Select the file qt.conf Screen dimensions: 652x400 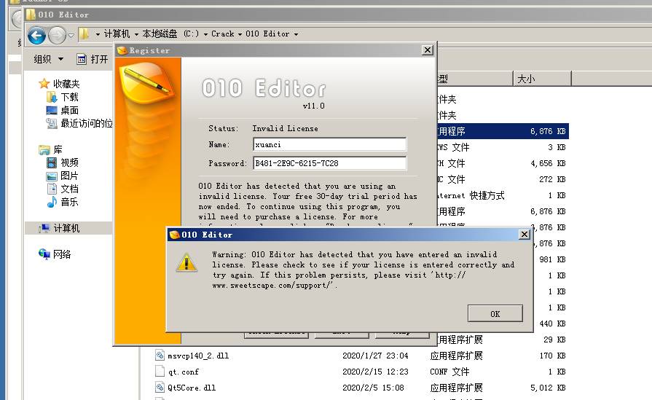click(x=184, y=372)
